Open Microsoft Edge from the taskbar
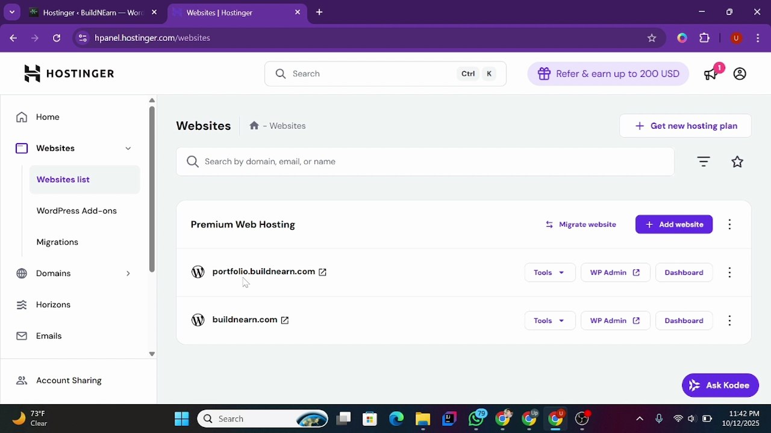Viewport: 771px width, 433px height. [x=396, y=419]
